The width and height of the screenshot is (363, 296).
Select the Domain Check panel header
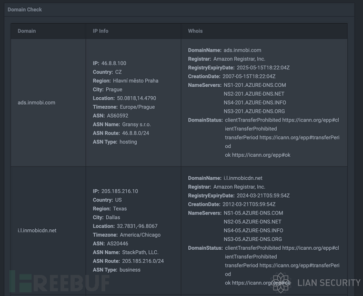click(x=179, y=9)
